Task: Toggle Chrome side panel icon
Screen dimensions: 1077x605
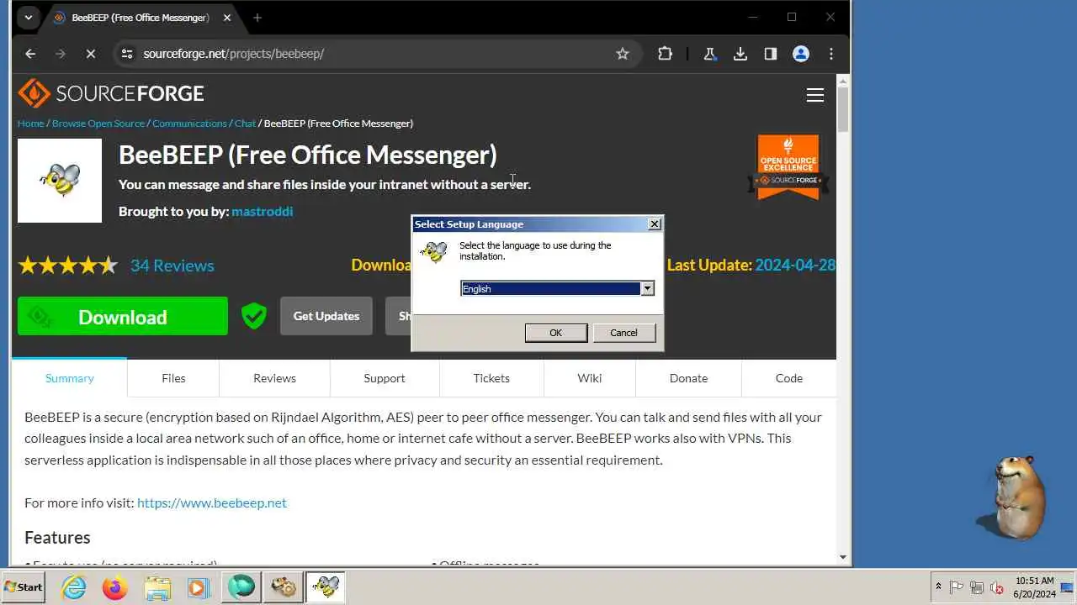Action: pos(771,54)
